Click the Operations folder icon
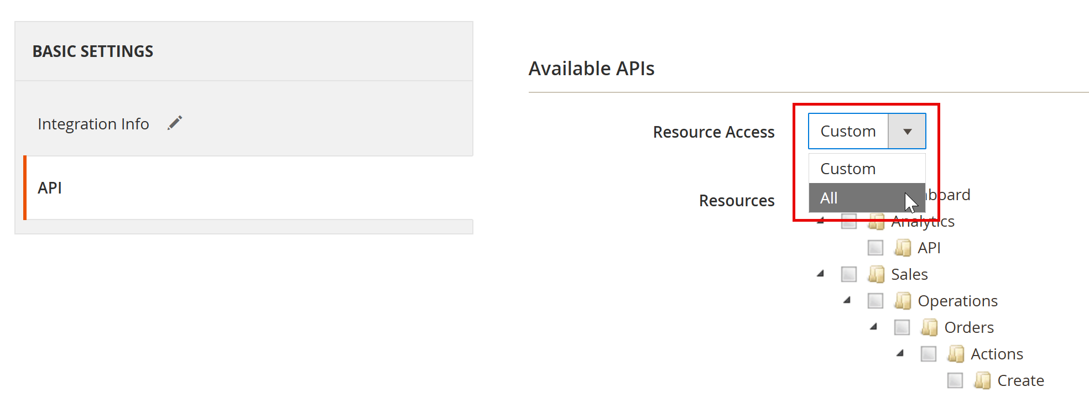Screen dimensions: 1089x397 903,301
